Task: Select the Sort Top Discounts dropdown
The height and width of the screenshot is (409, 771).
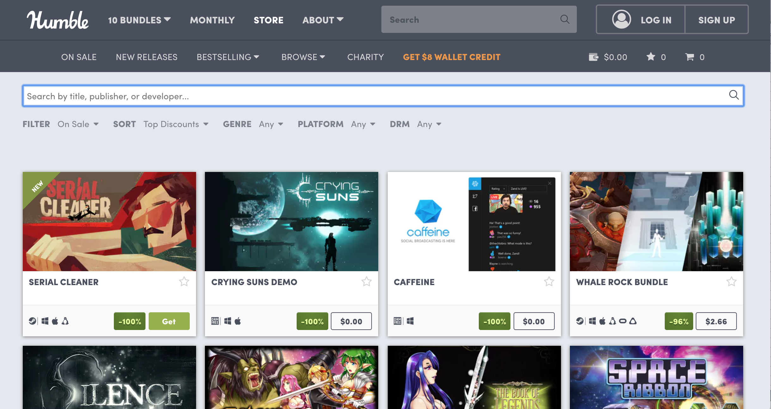Action: point(176,124)
